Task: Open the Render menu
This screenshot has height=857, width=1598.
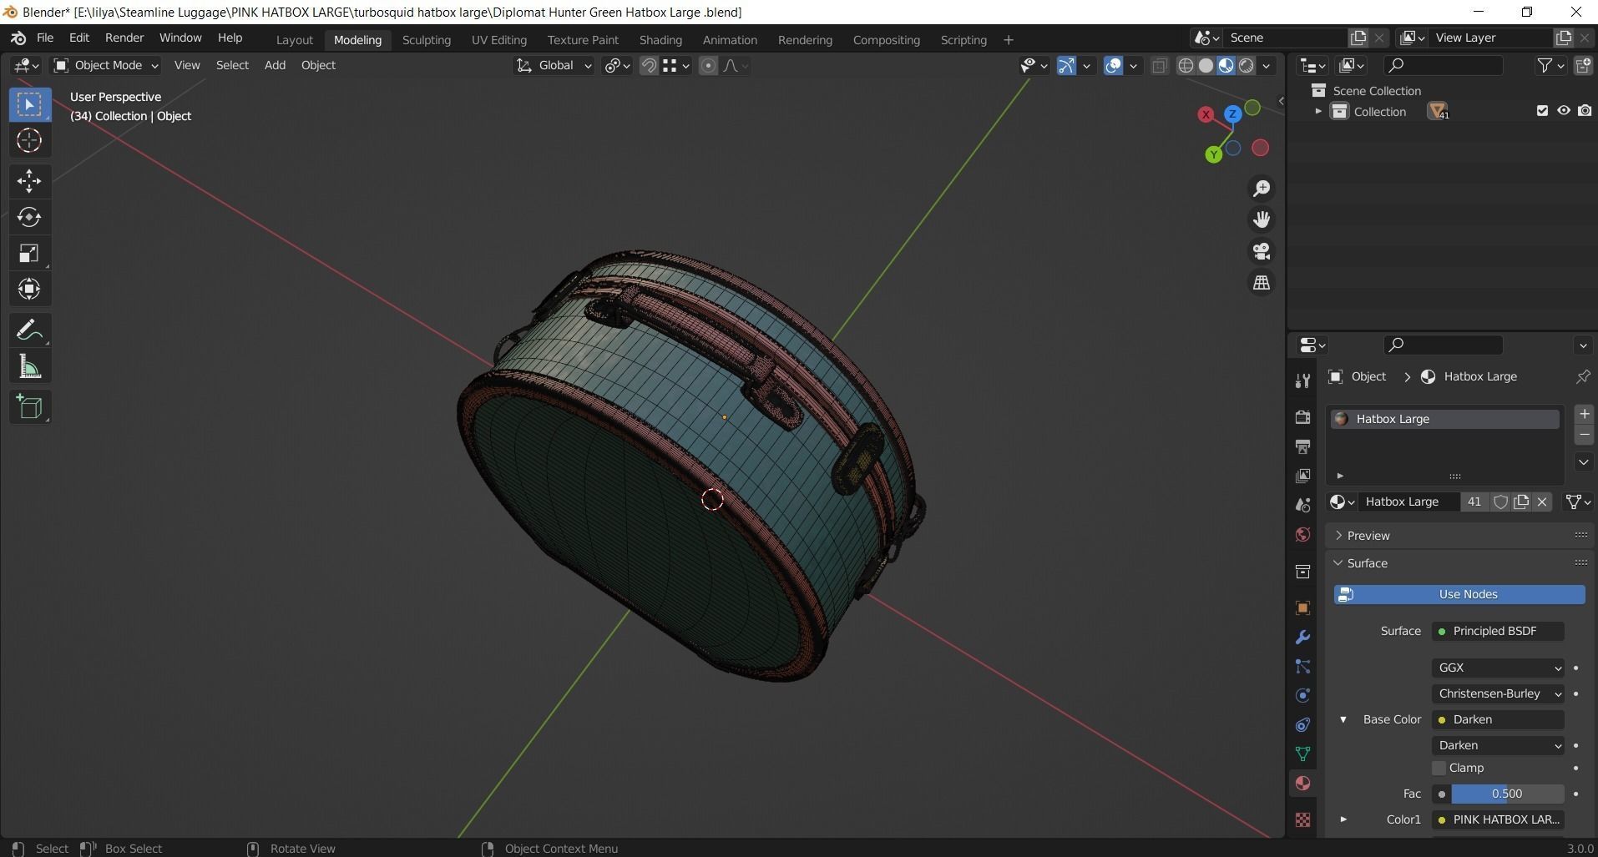Action: (124, 38)
